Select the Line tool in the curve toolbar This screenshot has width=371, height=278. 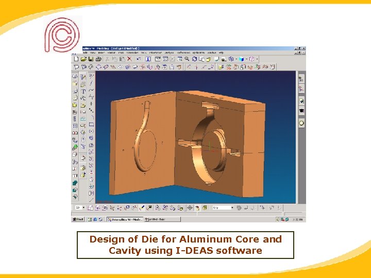(91, 83)
